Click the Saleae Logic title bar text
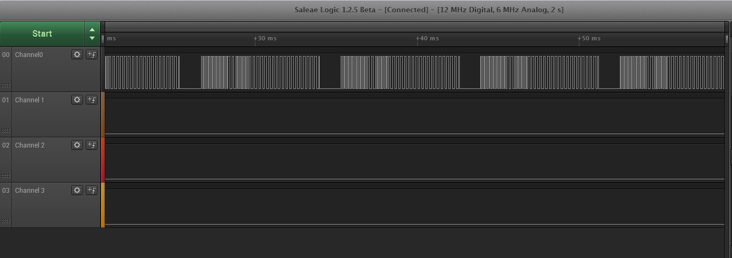The width and height of the screenshot is (732, 258). pyautogui.click(x=429, y=10)
